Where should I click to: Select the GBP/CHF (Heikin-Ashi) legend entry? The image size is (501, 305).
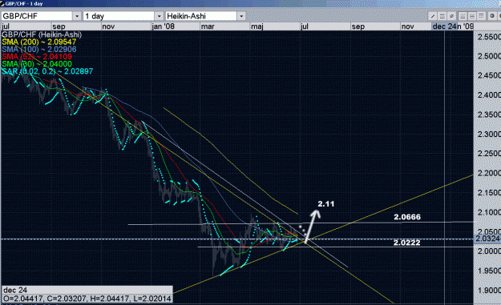tap(42, 34)
